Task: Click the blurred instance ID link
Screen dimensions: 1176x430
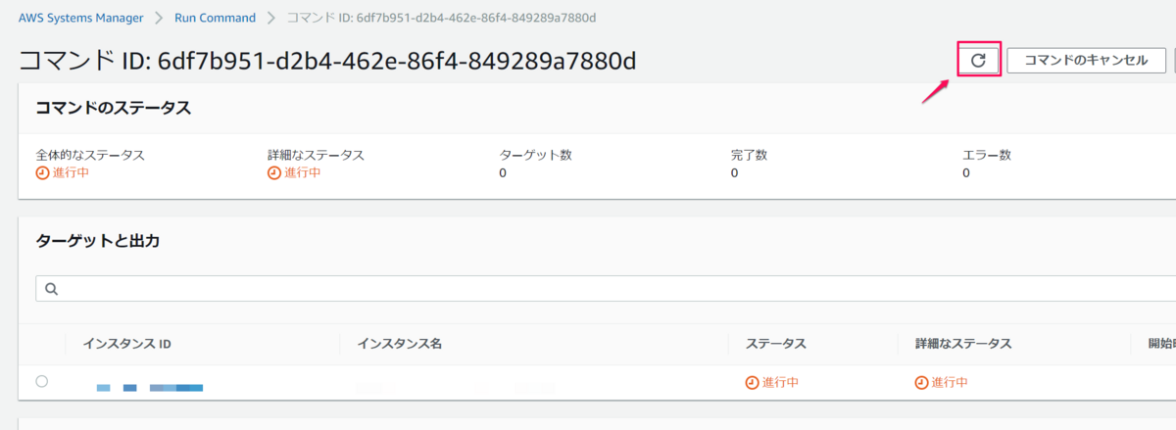Action: point(150,388)
